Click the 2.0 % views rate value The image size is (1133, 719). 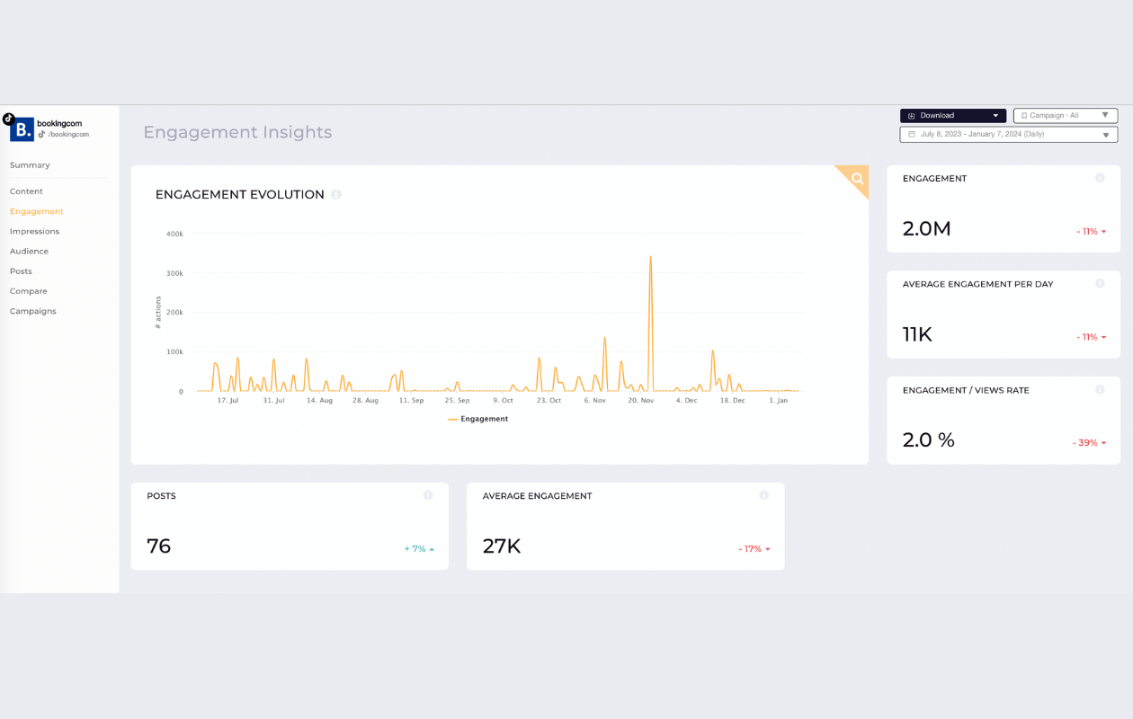tap(929, 440)
